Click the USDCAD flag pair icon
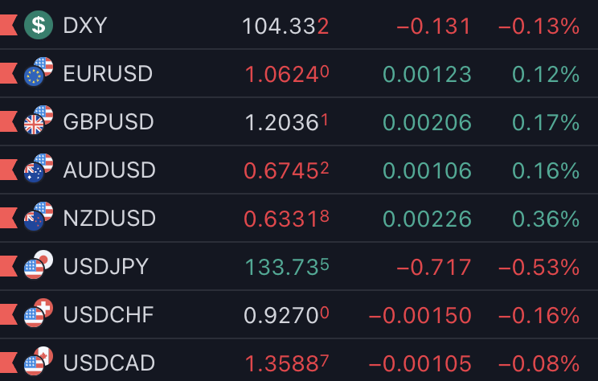Image resolution: width=598 pixels, height=381 pixels. tap(39, 361)
